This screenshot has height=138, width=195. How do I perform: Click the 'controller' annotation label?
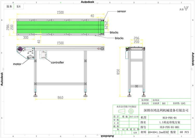tap(57, 62)
